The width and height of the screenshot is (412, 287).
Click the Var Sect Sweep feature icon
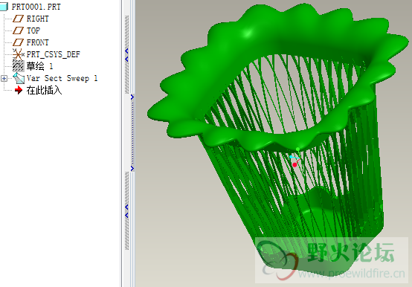19,78
